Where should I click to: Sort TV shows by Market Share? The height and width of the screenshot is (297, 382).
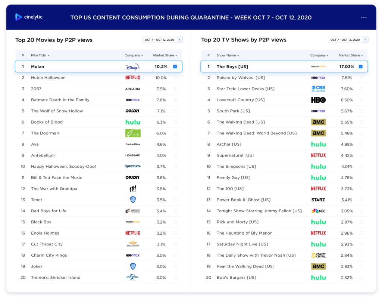351,55
